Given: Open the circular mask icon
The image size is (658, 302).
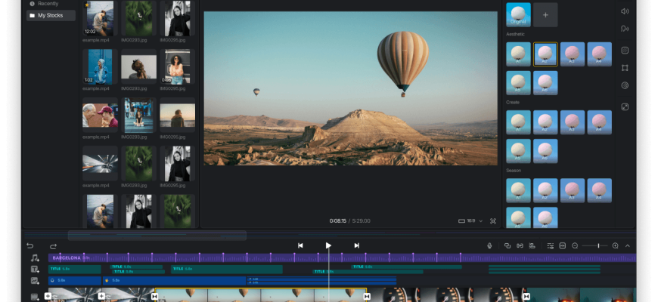Looking at the screenshot, I should coord(625,85).
